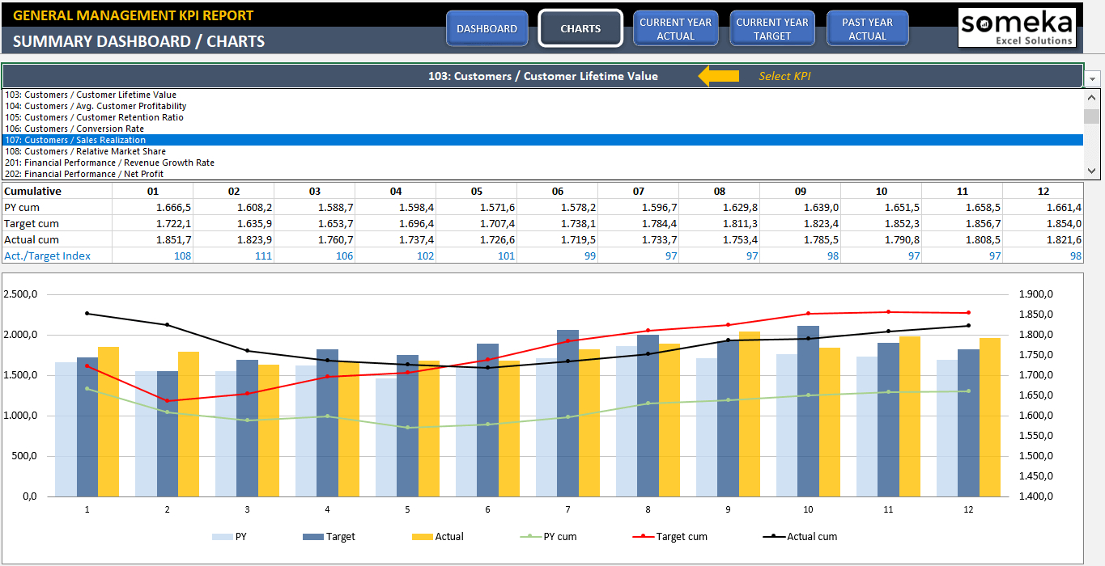Viewport: 1105px width, 566px height.
Task: Open Current Year Actual sheet
Action: [675, 28]
